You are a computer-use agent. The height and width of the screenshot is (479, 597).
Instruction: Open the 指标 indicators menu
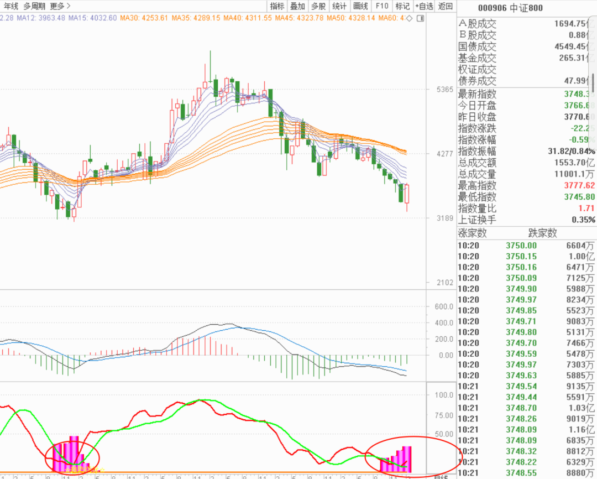[x=277, y=6]
